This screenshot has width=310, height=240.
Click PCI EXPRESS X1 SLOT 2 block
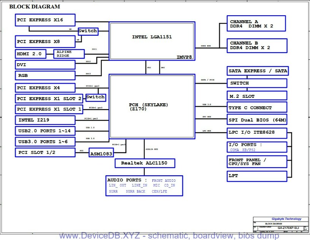49,99
